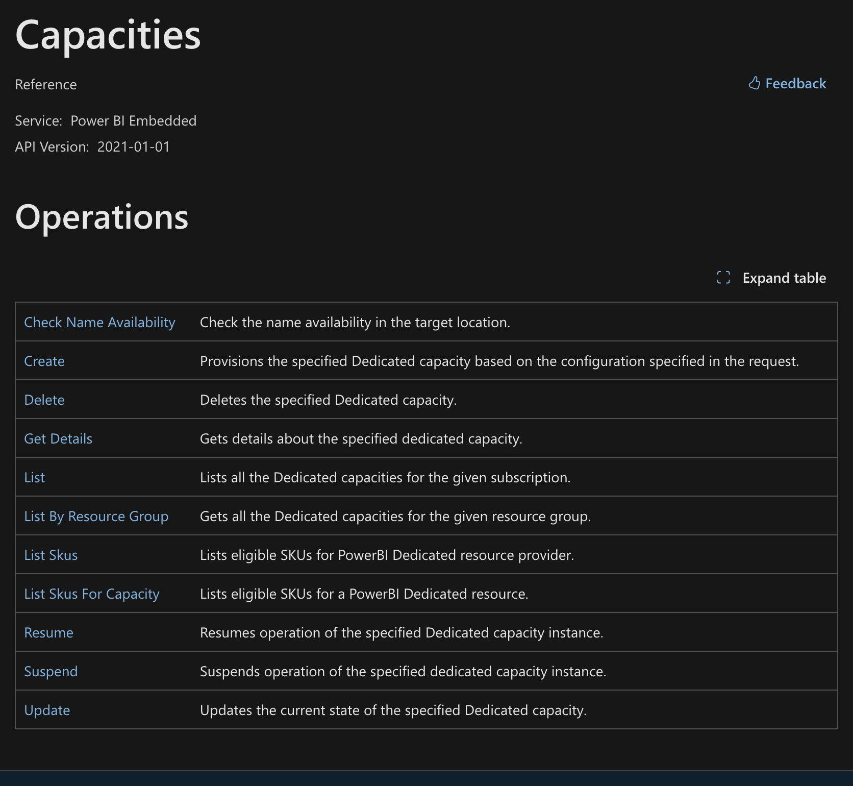The width and height of the screenshot is (853, 786).
Task: Click the description starting 'Provisions the specified Dedicated capacity'
Action: (x=499, y=361)
